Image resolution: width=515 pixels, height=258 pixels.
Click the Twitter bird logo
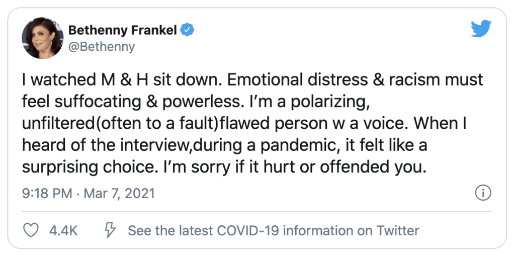pyautogui.click(x=481, y=29)
